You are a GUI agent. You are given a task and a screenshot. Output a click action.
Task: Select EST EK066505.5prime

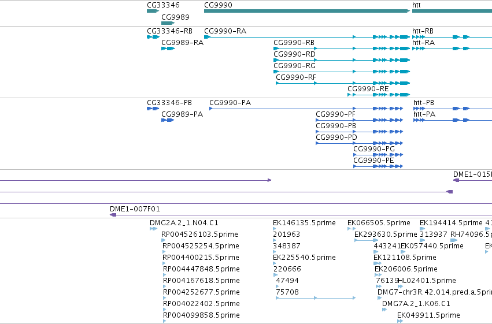coord(352,229)
